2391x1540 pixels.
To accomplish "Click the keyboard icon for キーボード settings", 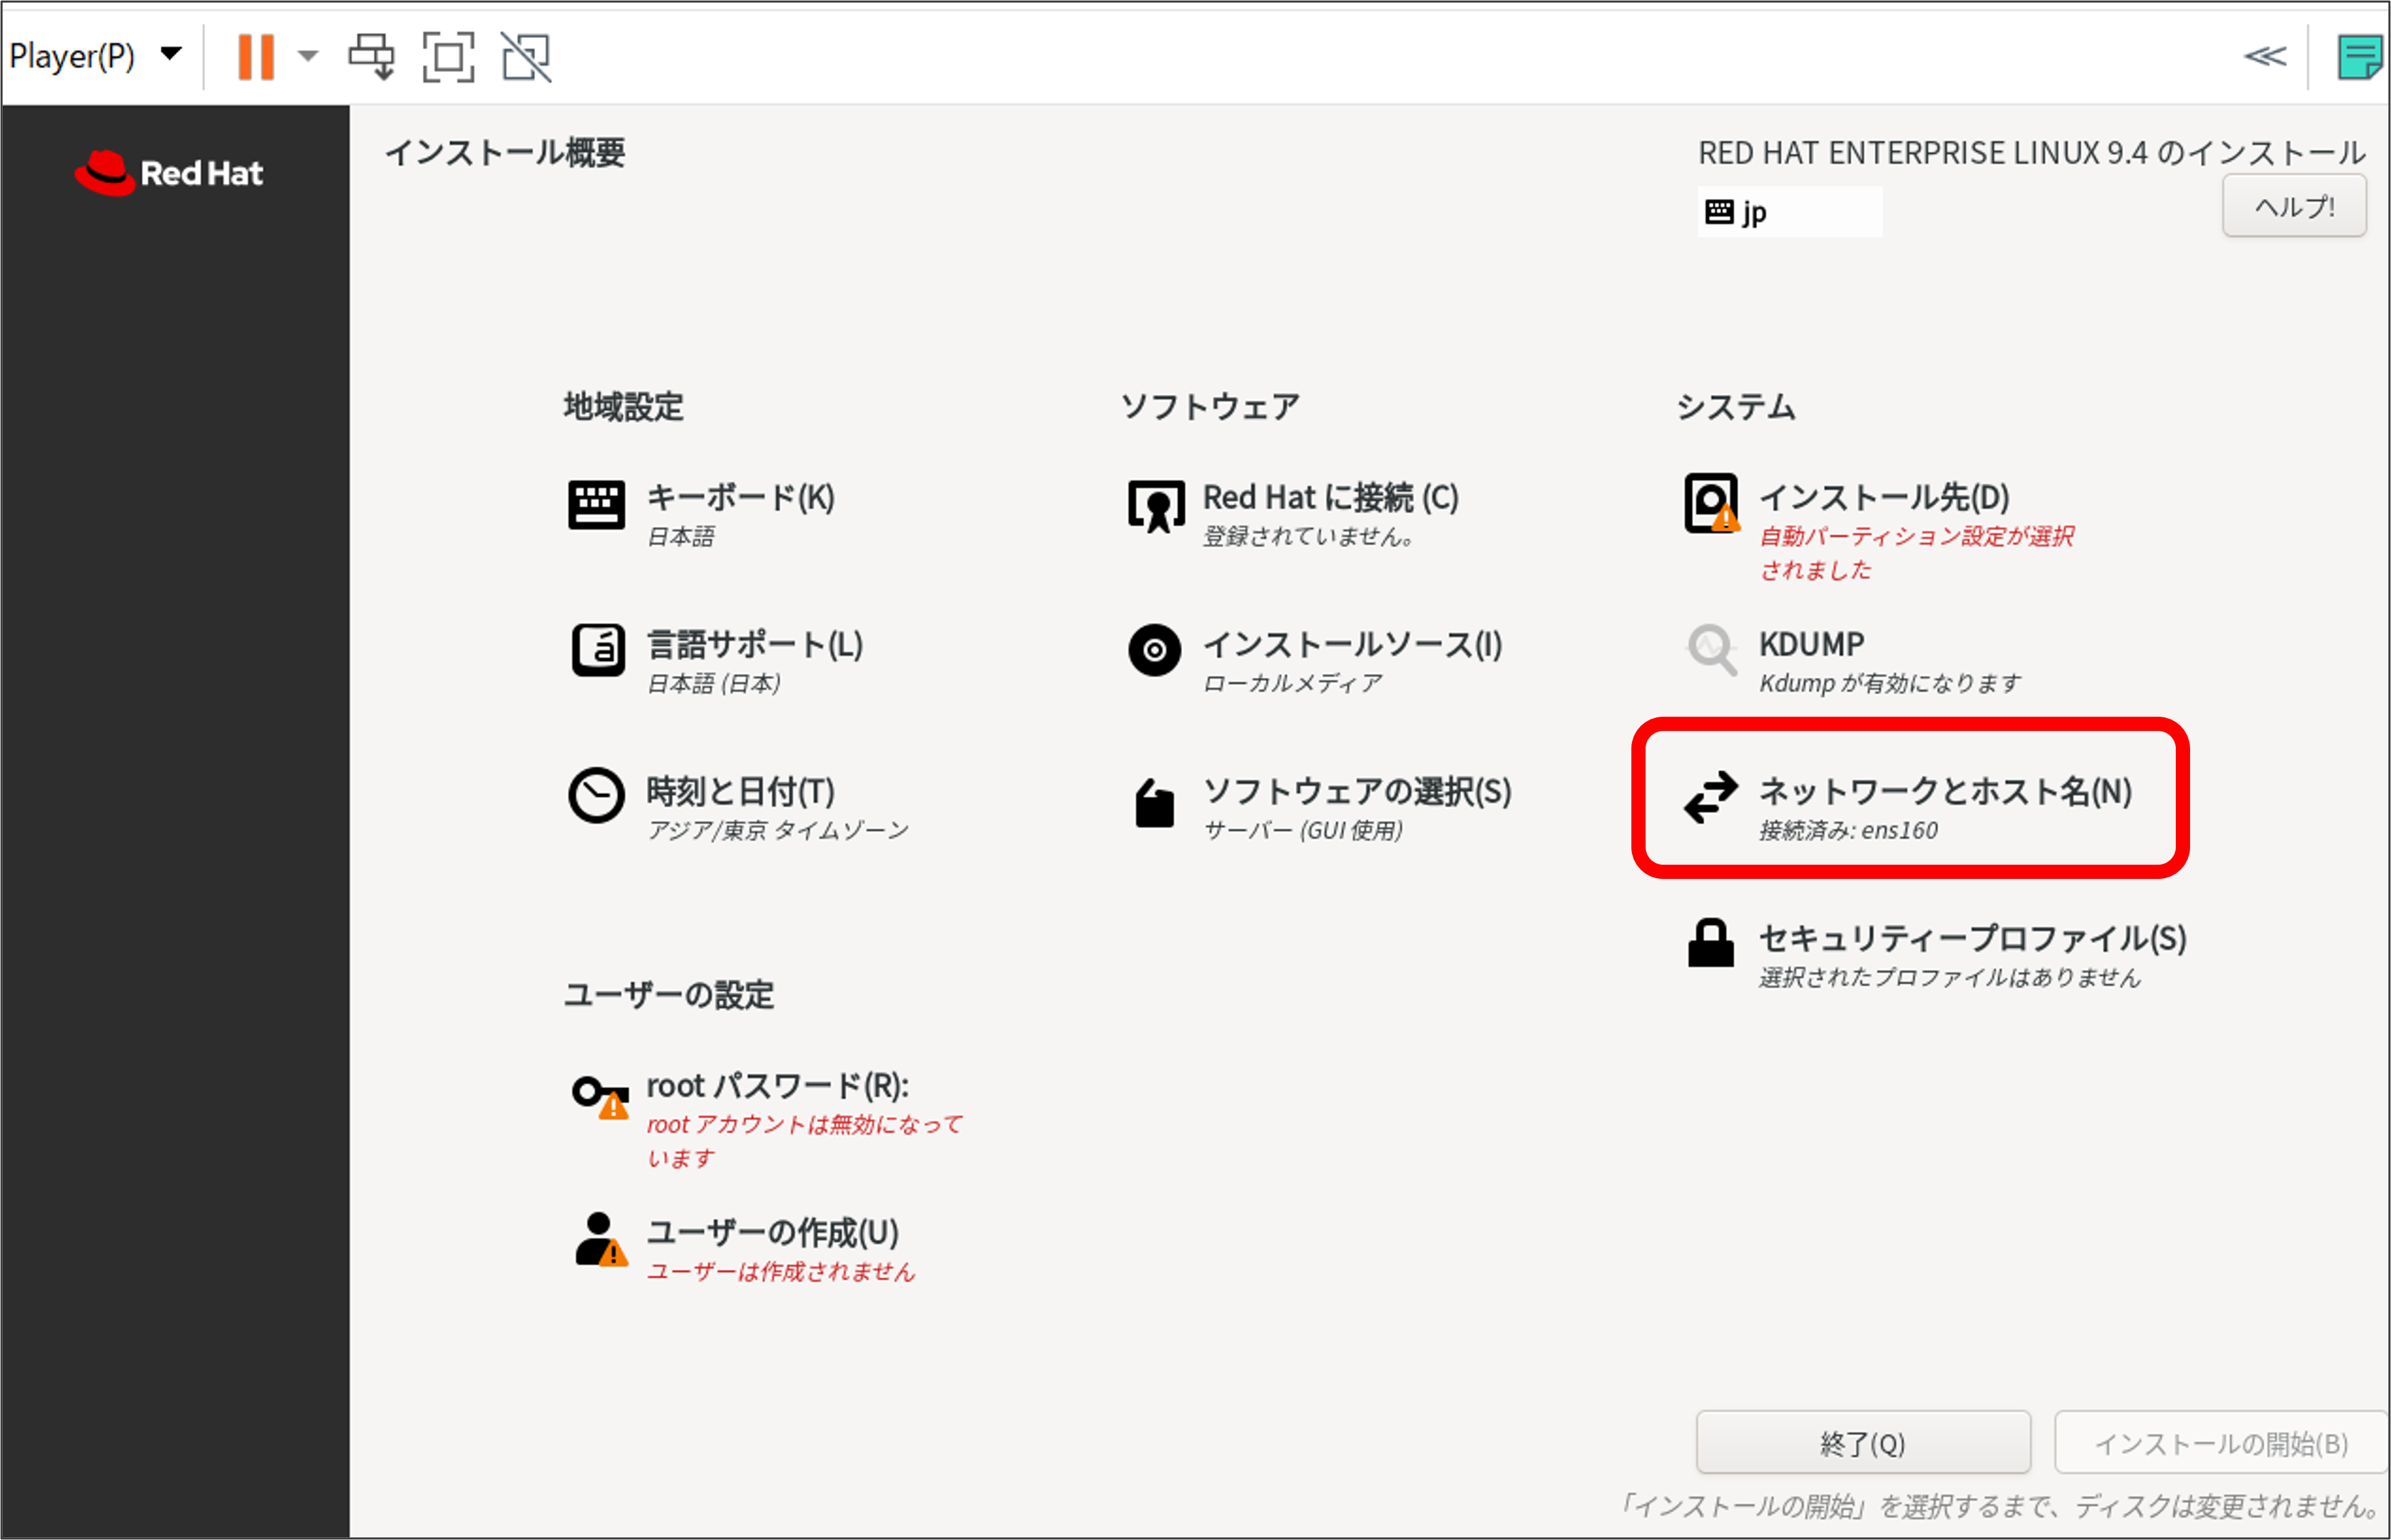I will tap(596, 505).
